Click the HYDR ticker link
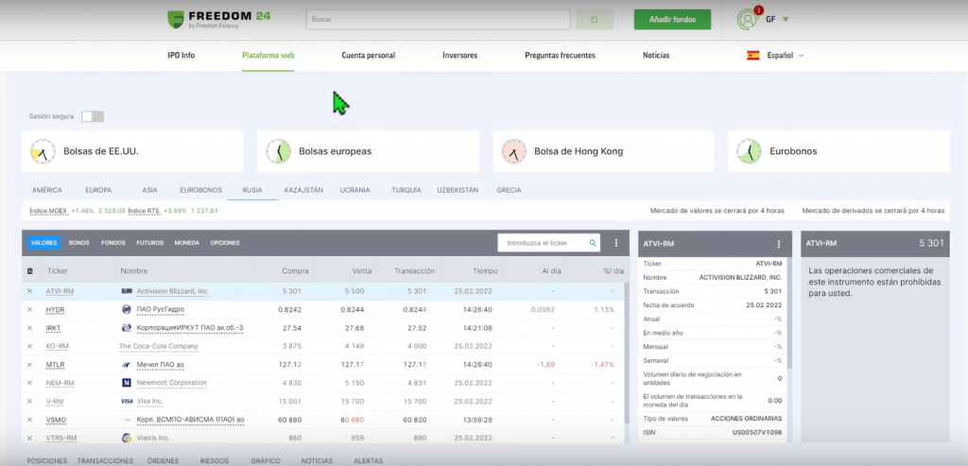968x466 pixels. (55, 309)
